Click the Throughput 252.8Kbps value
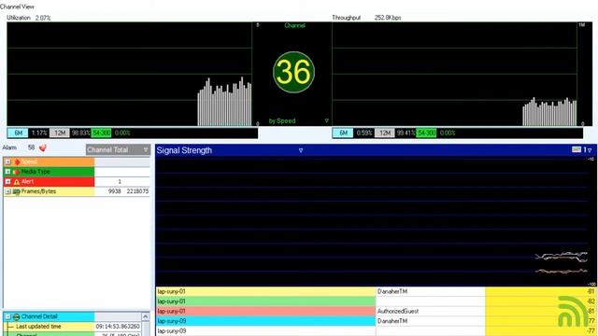The height and width of the screenshot is (336, 598). 388,18
